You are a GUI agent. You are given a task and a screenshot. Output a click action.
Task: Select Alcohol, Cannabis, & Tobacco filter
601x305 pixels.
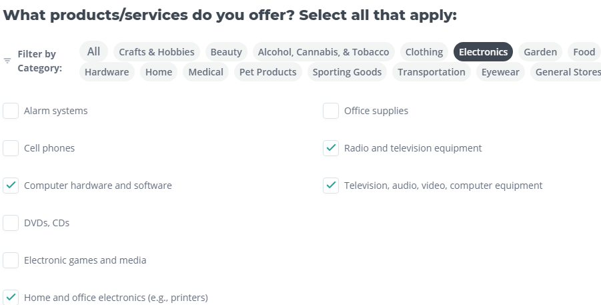tap(324, 52)
